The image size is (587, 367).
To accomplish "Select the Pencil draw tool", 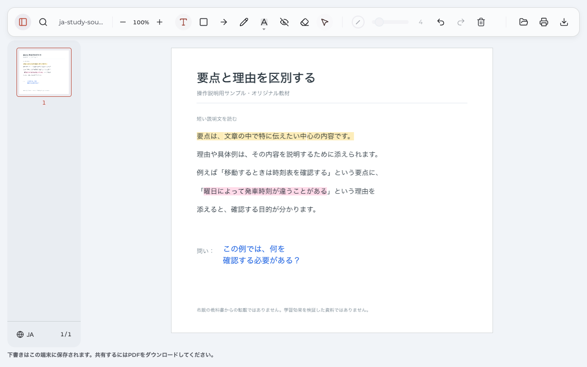I will pyautogui.click(x=244, y=22).
